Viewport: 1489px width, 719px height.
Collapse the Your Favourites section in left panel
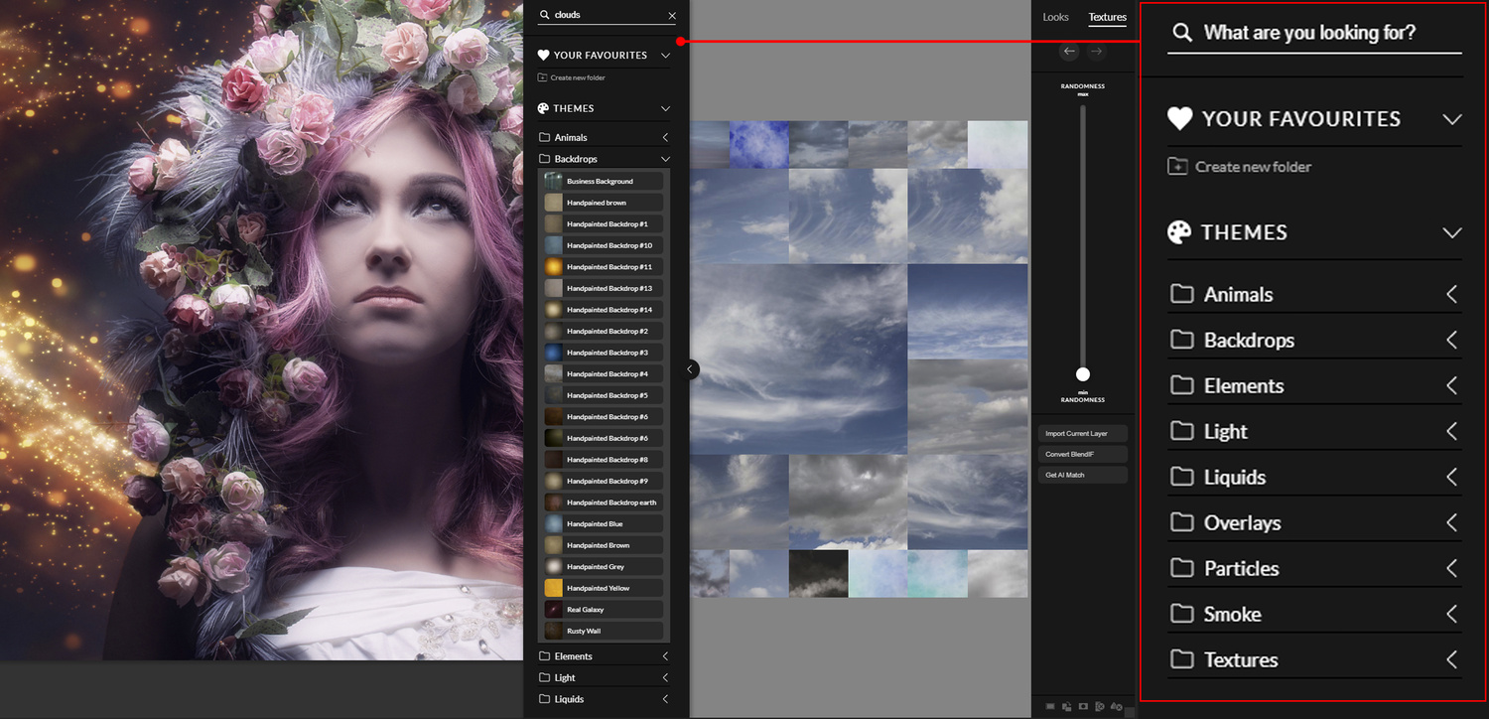tap(665, 56)
